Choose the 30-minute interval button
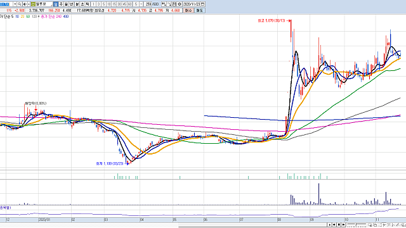 tap(119, 4)
